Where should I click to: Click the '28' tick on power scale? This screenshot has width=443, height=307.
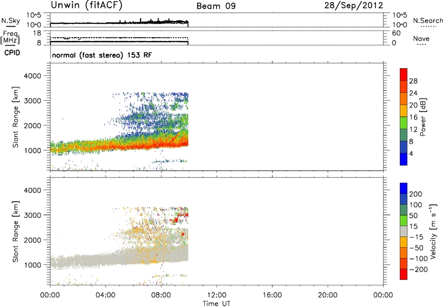[413, 81]
